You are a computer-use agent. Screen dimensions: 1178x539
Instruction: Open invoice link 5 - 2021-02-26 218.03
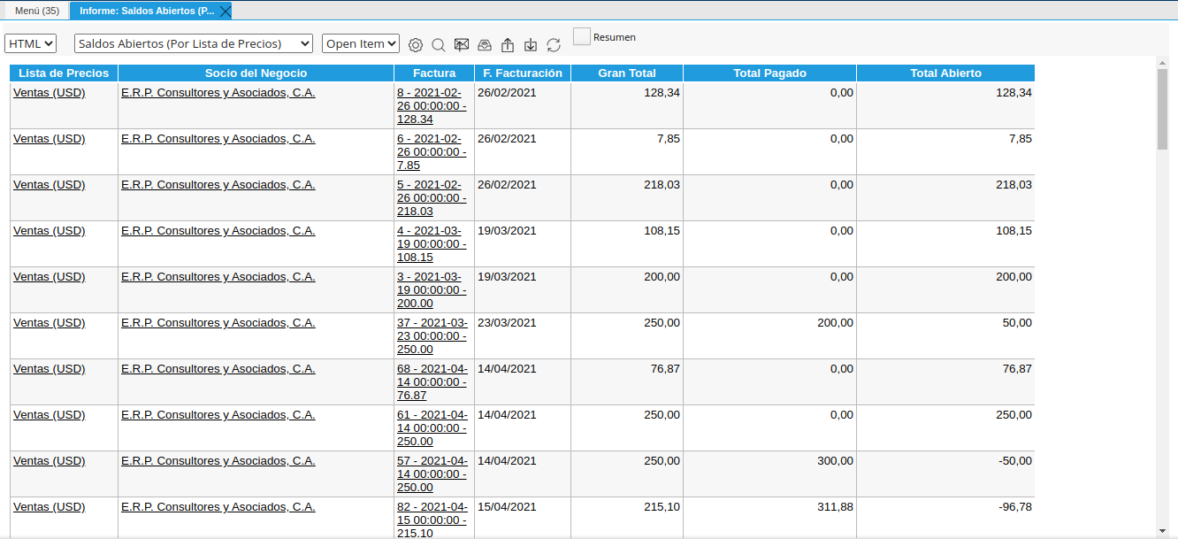(x=432, y=198)
